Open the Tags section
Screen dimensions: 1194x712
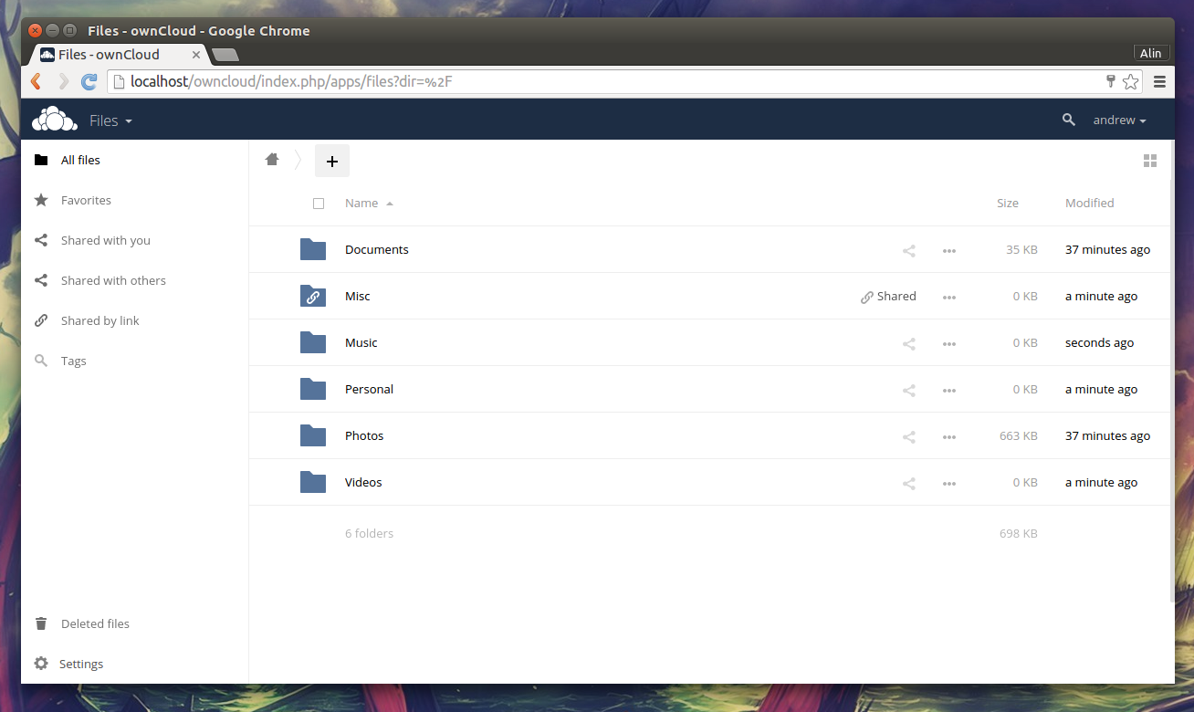[72, 361]
